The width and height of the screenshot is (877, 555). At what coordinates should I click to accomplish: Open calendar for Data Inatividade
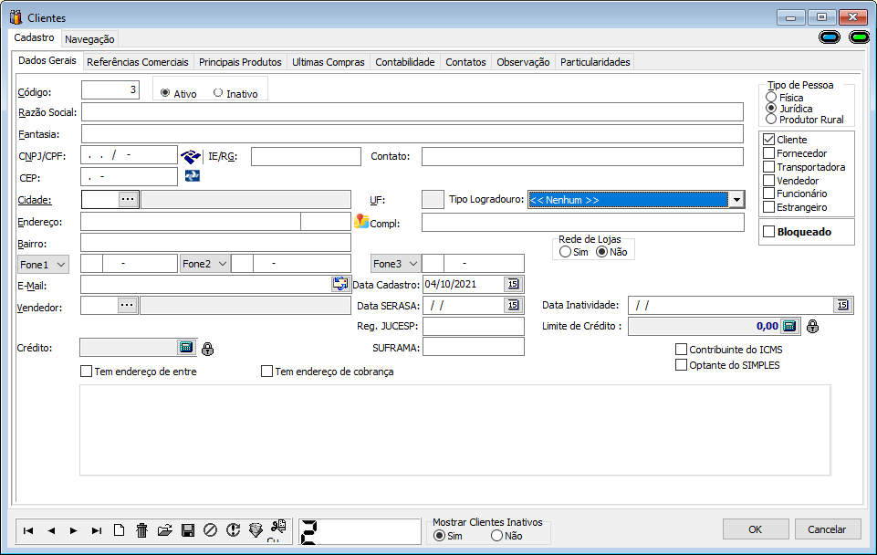pyautogui.click(x=842, y=305)
